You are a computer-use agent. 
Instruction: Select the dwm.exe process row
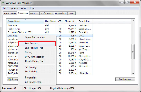click(x=50, y=25)
